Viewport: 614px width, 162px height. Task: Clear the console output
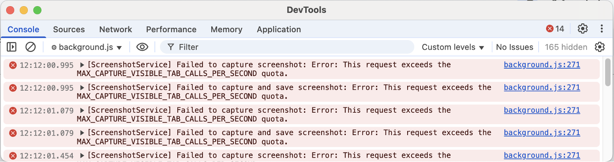coord(30,47)
